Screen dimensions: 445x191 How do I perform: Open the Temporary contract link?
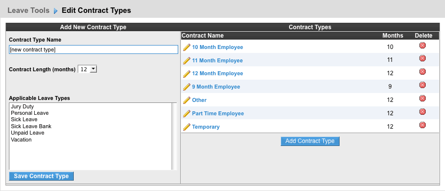206,127
